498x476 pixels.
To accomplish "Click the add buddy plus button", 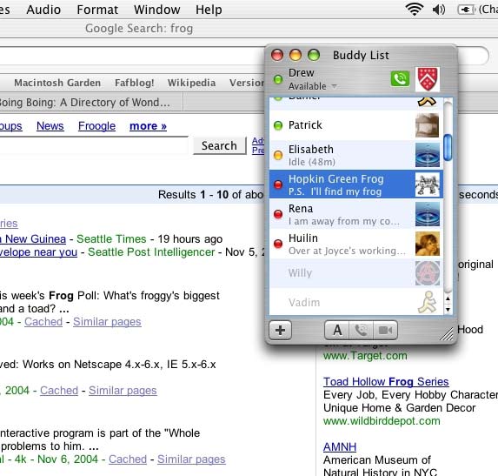I will click(x=280, y=331).
